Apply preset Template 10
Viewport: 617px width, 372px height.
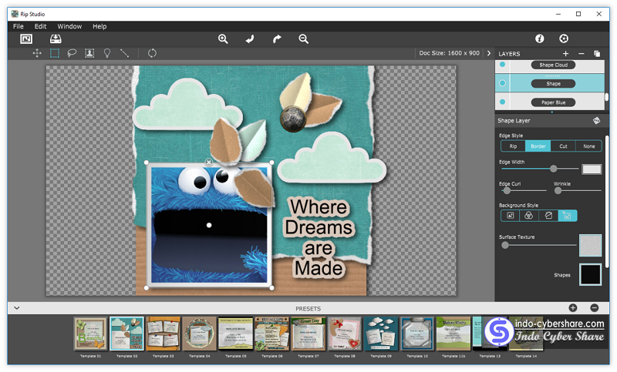[x=417, y=334]
